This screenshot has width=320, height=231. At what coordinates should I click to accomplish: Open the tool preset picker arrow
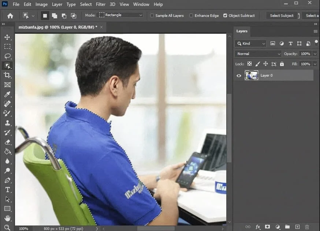click(33, 16)
